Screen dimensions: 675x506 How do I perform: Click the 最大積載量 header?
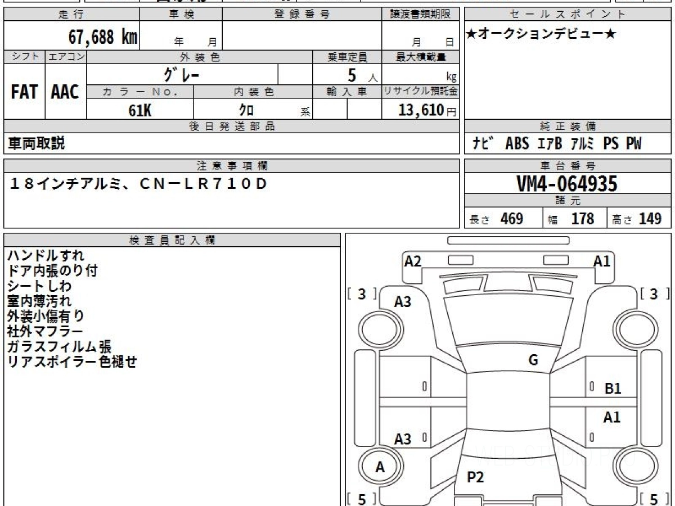coord(421,57)
